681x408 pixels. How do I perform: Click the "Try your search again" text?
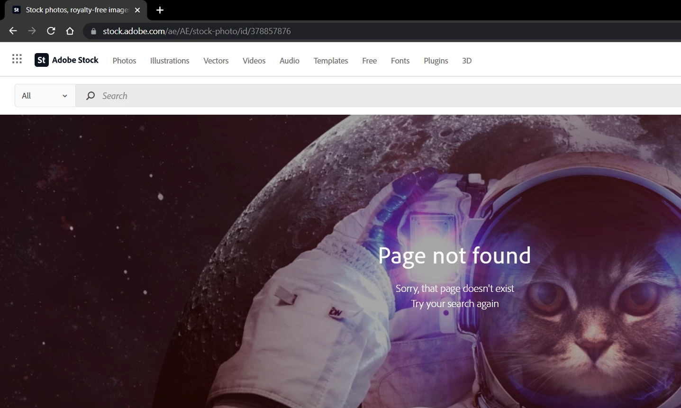tap(455, 304)
